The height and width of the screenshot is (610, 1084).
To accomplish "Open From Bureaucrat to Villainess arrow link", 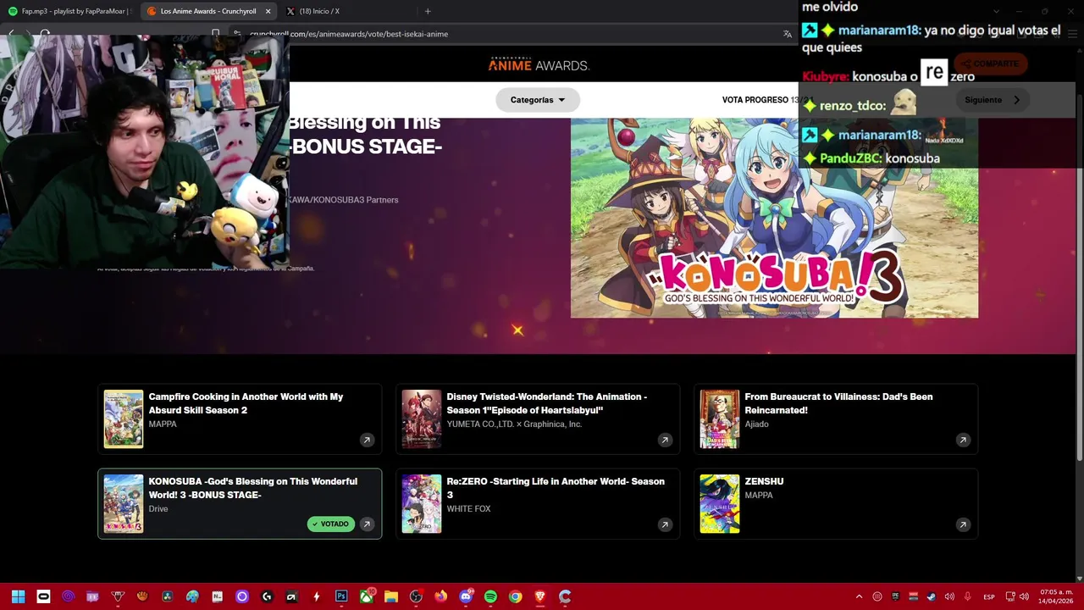I will click(x=963, y=440).
